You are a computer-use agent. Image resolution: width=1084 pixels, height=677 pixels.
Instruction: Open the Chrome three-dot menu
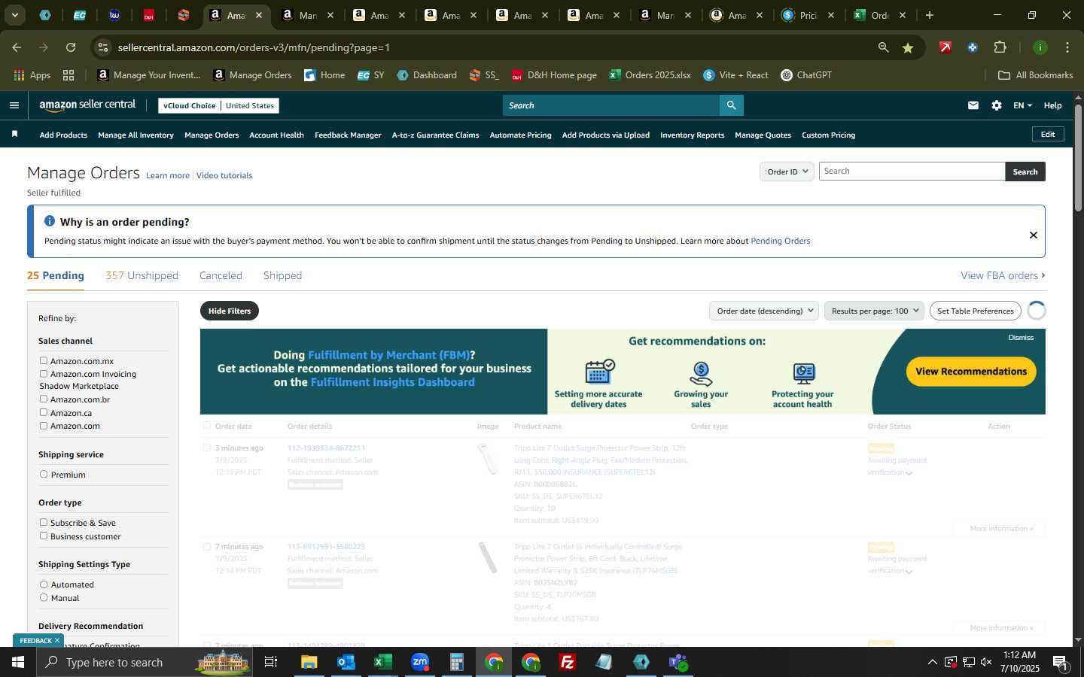click(1067, 47)
